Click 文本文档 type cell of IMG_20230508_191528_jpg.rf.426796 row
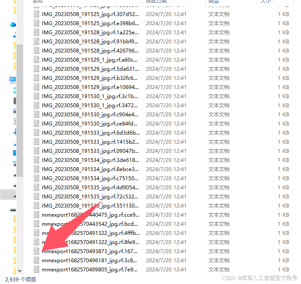The height and width of the screenshot is (284, 301). 219,51
